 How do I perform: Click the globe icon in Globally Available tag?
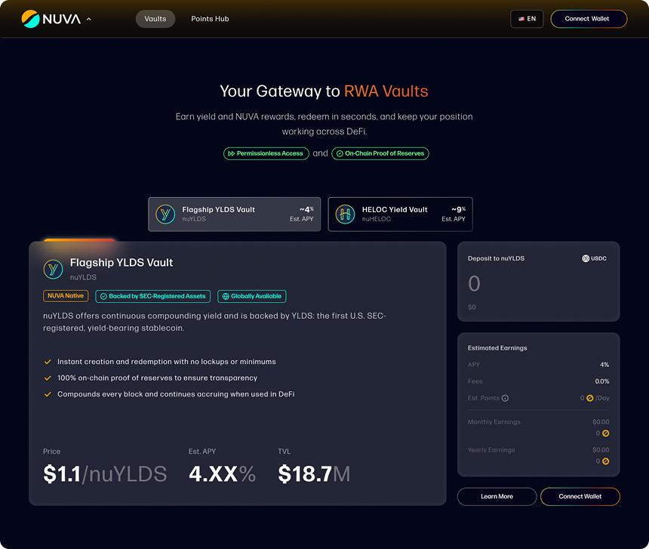click(x=226, y=297)
